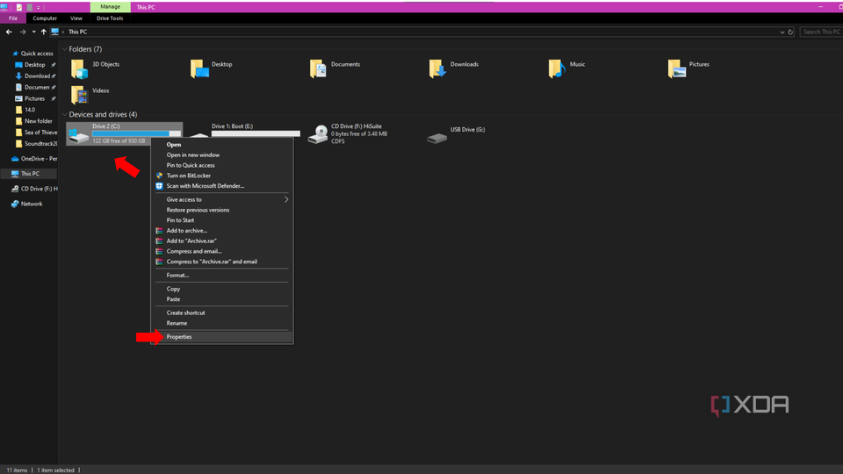Open the Music folder icon
This screenshot has width=843, height=474.
point(557,69)
